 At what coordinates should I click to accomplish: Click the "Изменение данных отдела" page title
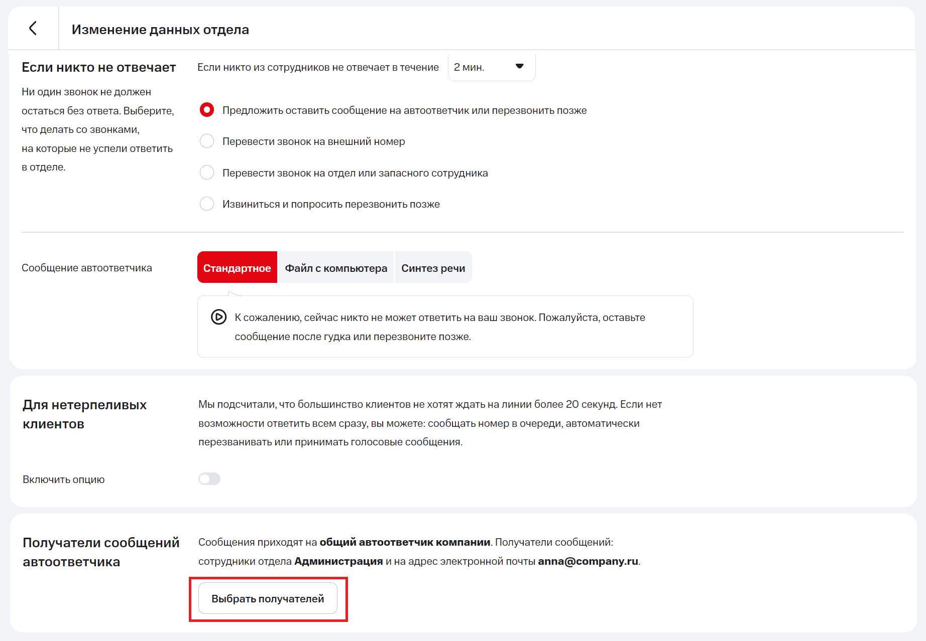point(160,30)
